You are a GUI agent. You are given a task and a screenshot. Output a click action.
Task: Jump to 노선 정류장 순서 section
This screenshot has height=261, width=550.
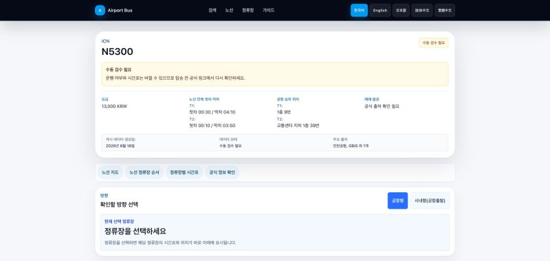click(x=144, y=172)
